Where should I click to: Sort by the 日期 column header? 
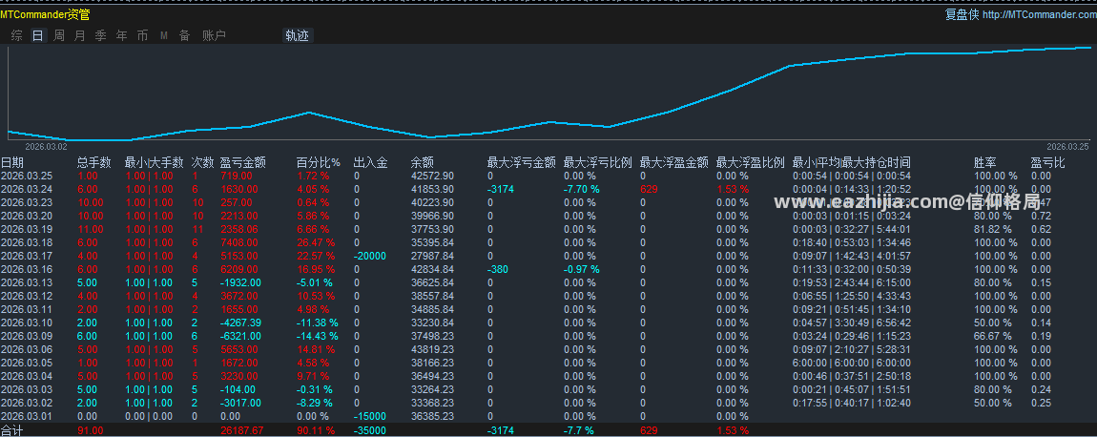[11, 162]
